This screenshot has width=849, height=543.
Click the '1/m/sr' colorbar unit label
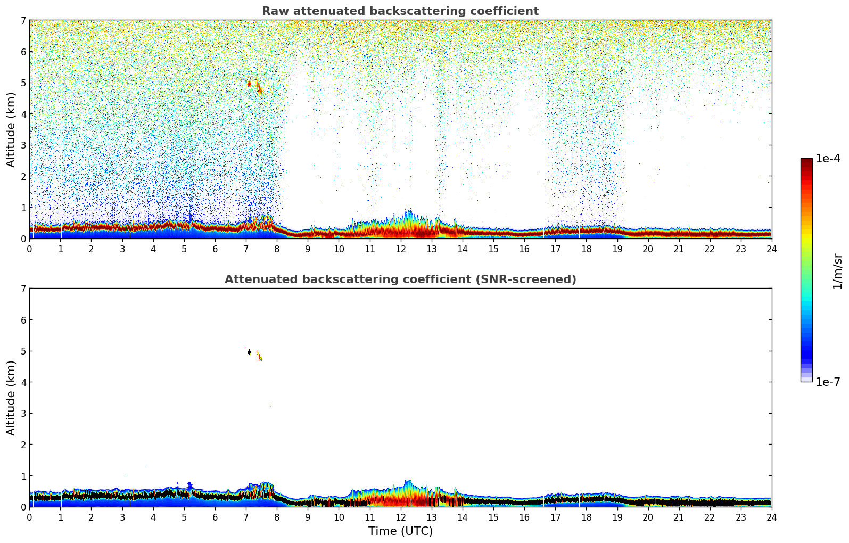pyautogui.click(x=837, y=271)
